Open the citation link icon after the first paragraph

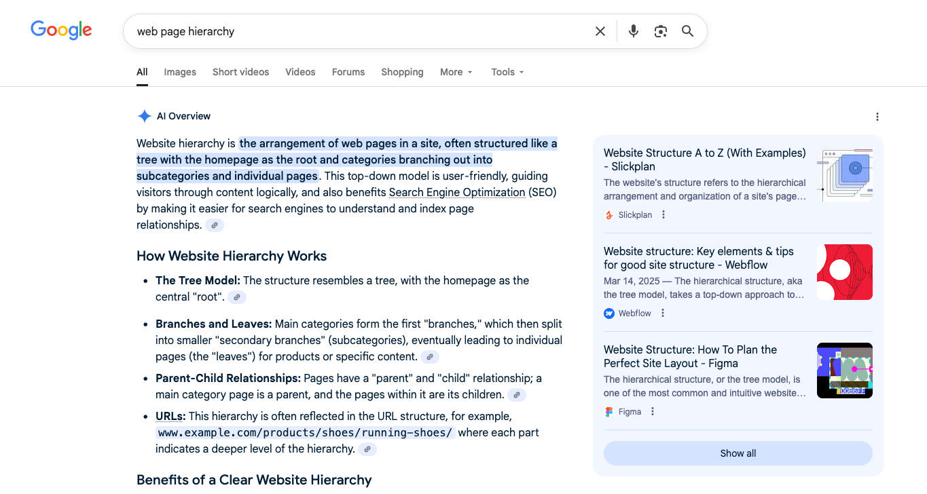click(215, 225)
